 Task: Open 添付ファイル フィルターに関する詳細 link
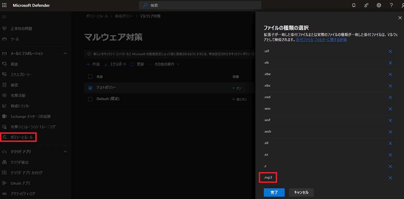(x=321, y=40)
